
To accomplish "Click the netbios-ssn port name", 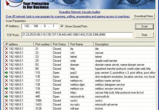I will pos(77,89).
